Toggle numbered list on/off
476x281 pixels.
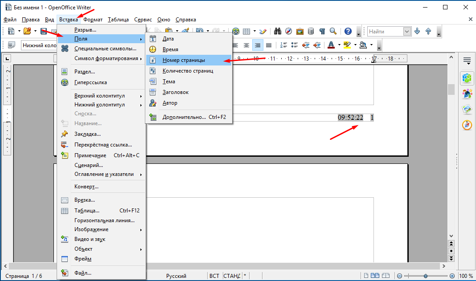[283, 45]
